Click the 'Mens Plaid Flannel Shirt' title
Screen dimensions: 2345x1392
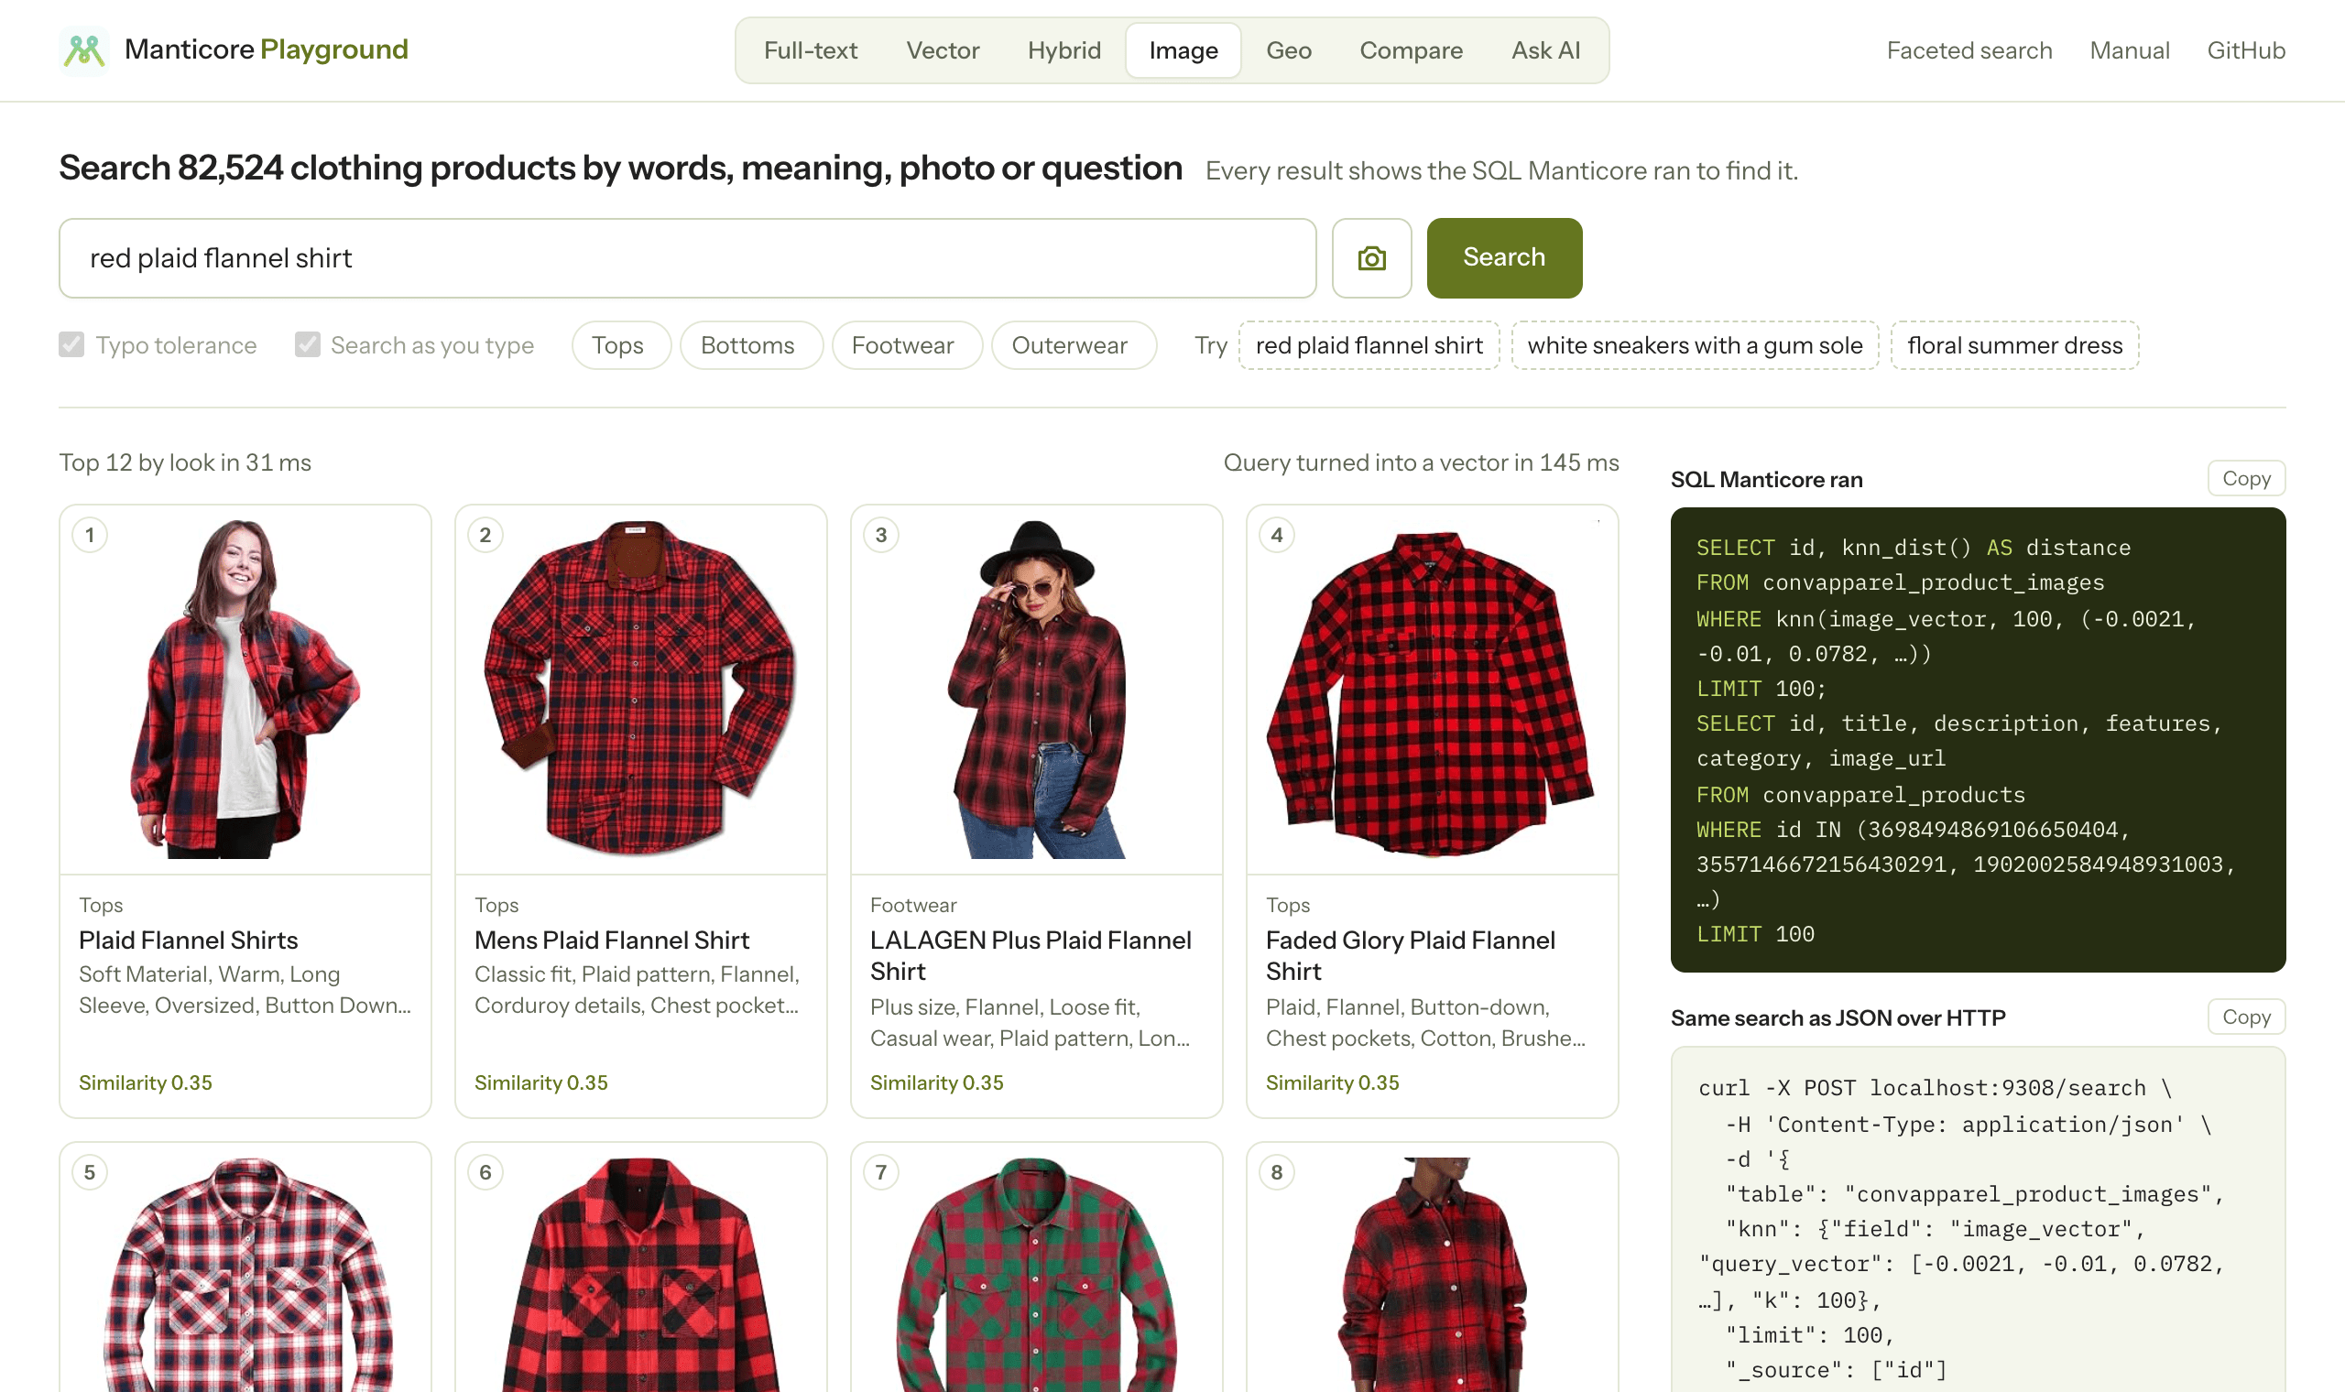[x=612, y=940]
